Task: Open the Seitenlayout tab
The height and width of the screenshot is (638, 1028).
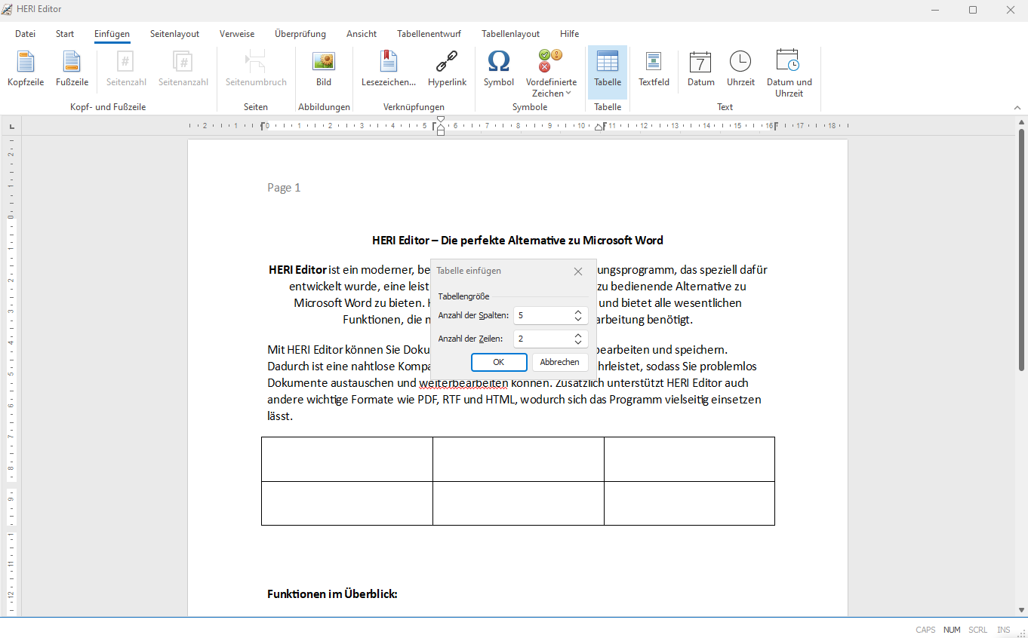Action: (174, 34)
